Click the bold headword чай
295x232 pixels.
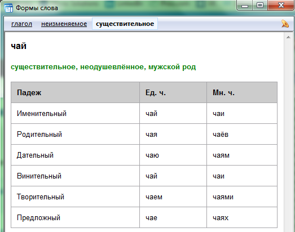[19, 46]
